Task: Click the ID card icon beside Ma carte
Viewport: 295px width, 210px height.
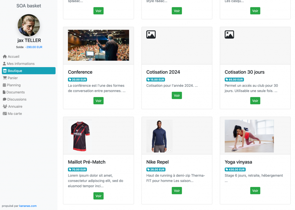Action: tap(5, 114)
